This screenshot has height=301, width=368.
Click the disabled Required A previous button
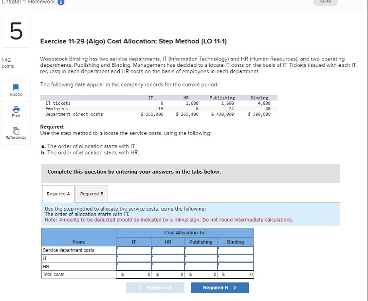(x=155, y=288)
